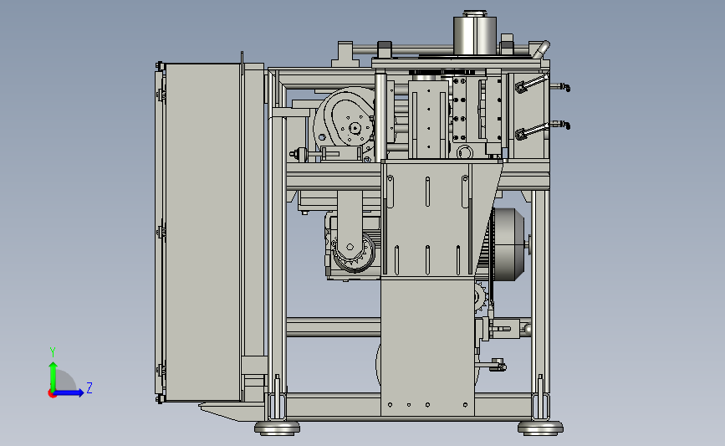Select the left leveling foot pad
This screenshot has height=446, width=725.
(277, 428)
